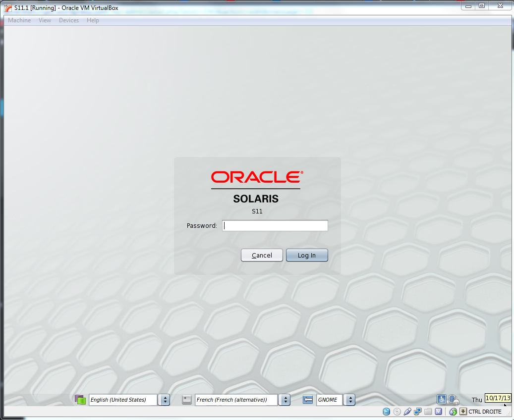Open the English (United States) language dropdown

click(166, 400)
